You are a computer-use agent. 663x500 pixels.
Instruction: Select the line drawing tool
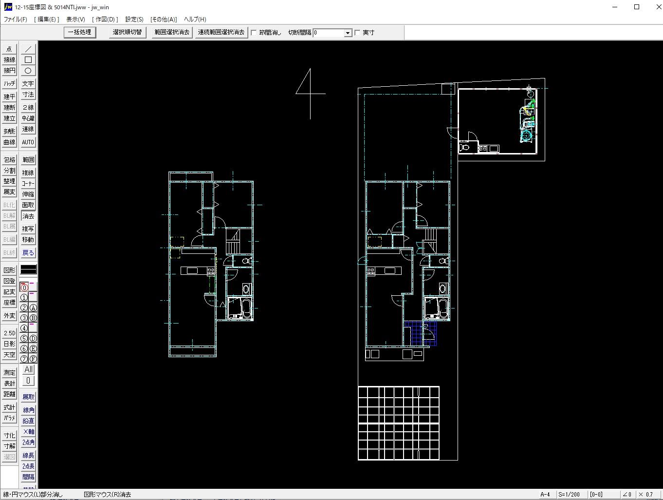pos(28,49)
